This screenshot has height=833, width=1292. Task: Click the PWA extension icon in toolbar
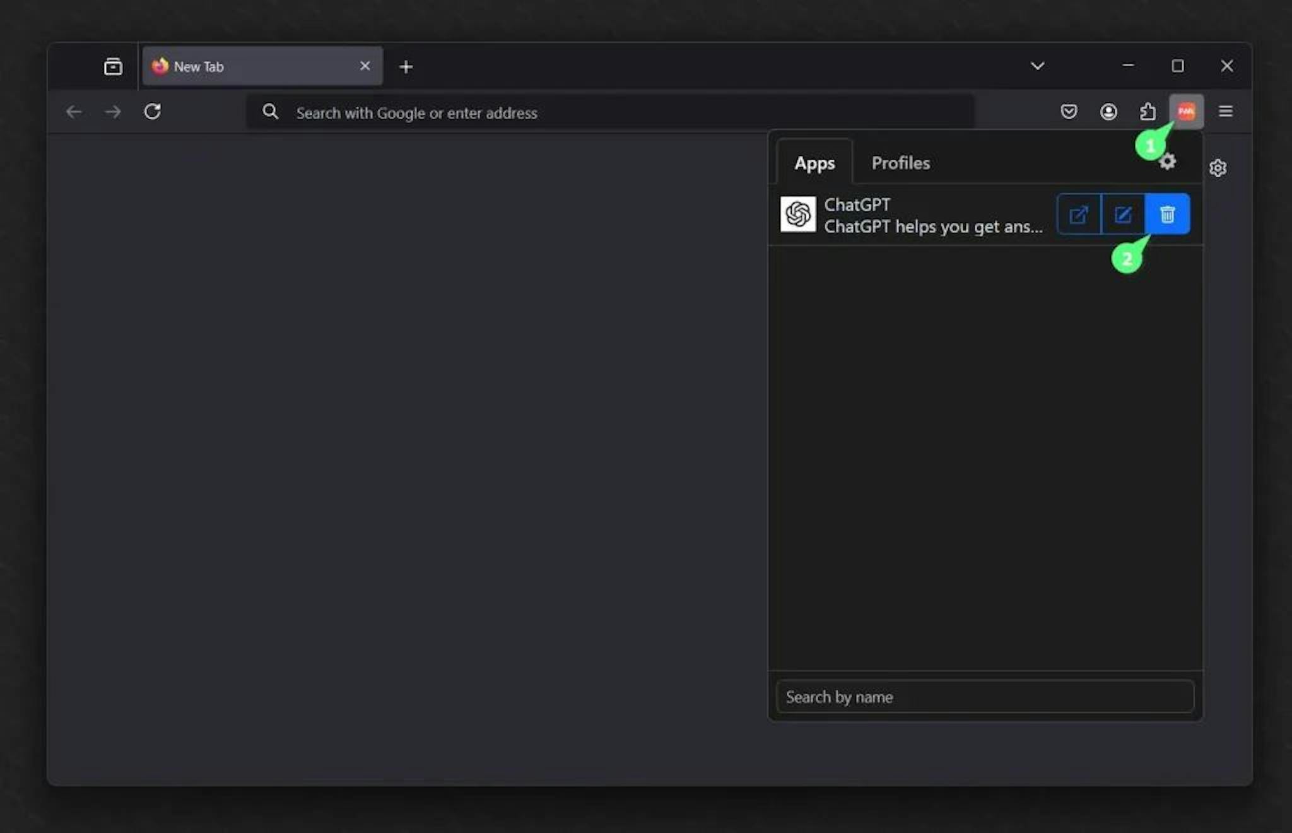(x=1187, y=112)
